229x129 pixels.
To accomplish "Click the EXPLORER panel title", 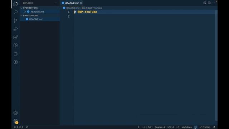I will click(x=28, y=3).
